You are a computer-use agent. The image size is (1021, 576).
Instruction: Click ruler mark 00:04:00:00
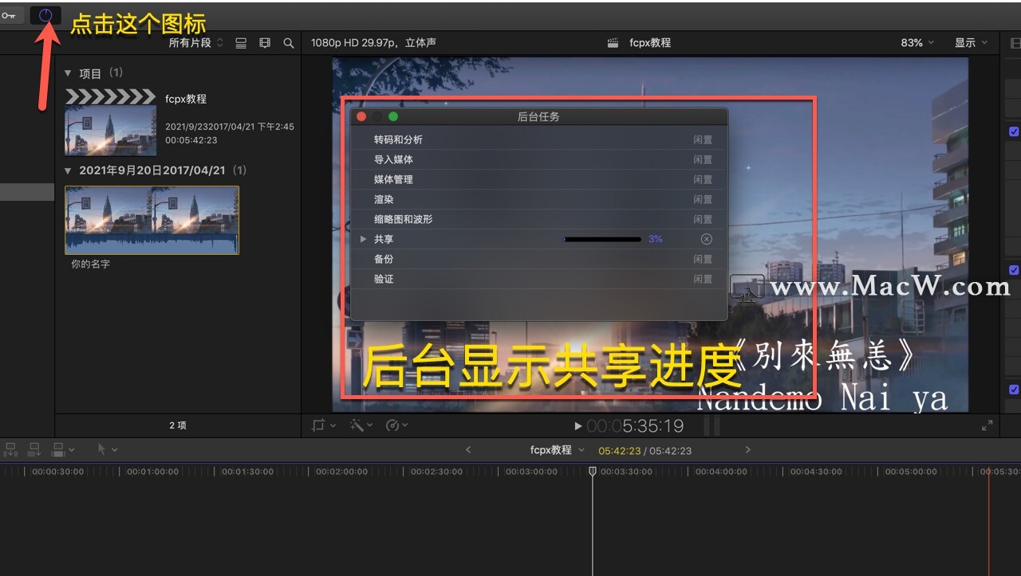[721, 472]
